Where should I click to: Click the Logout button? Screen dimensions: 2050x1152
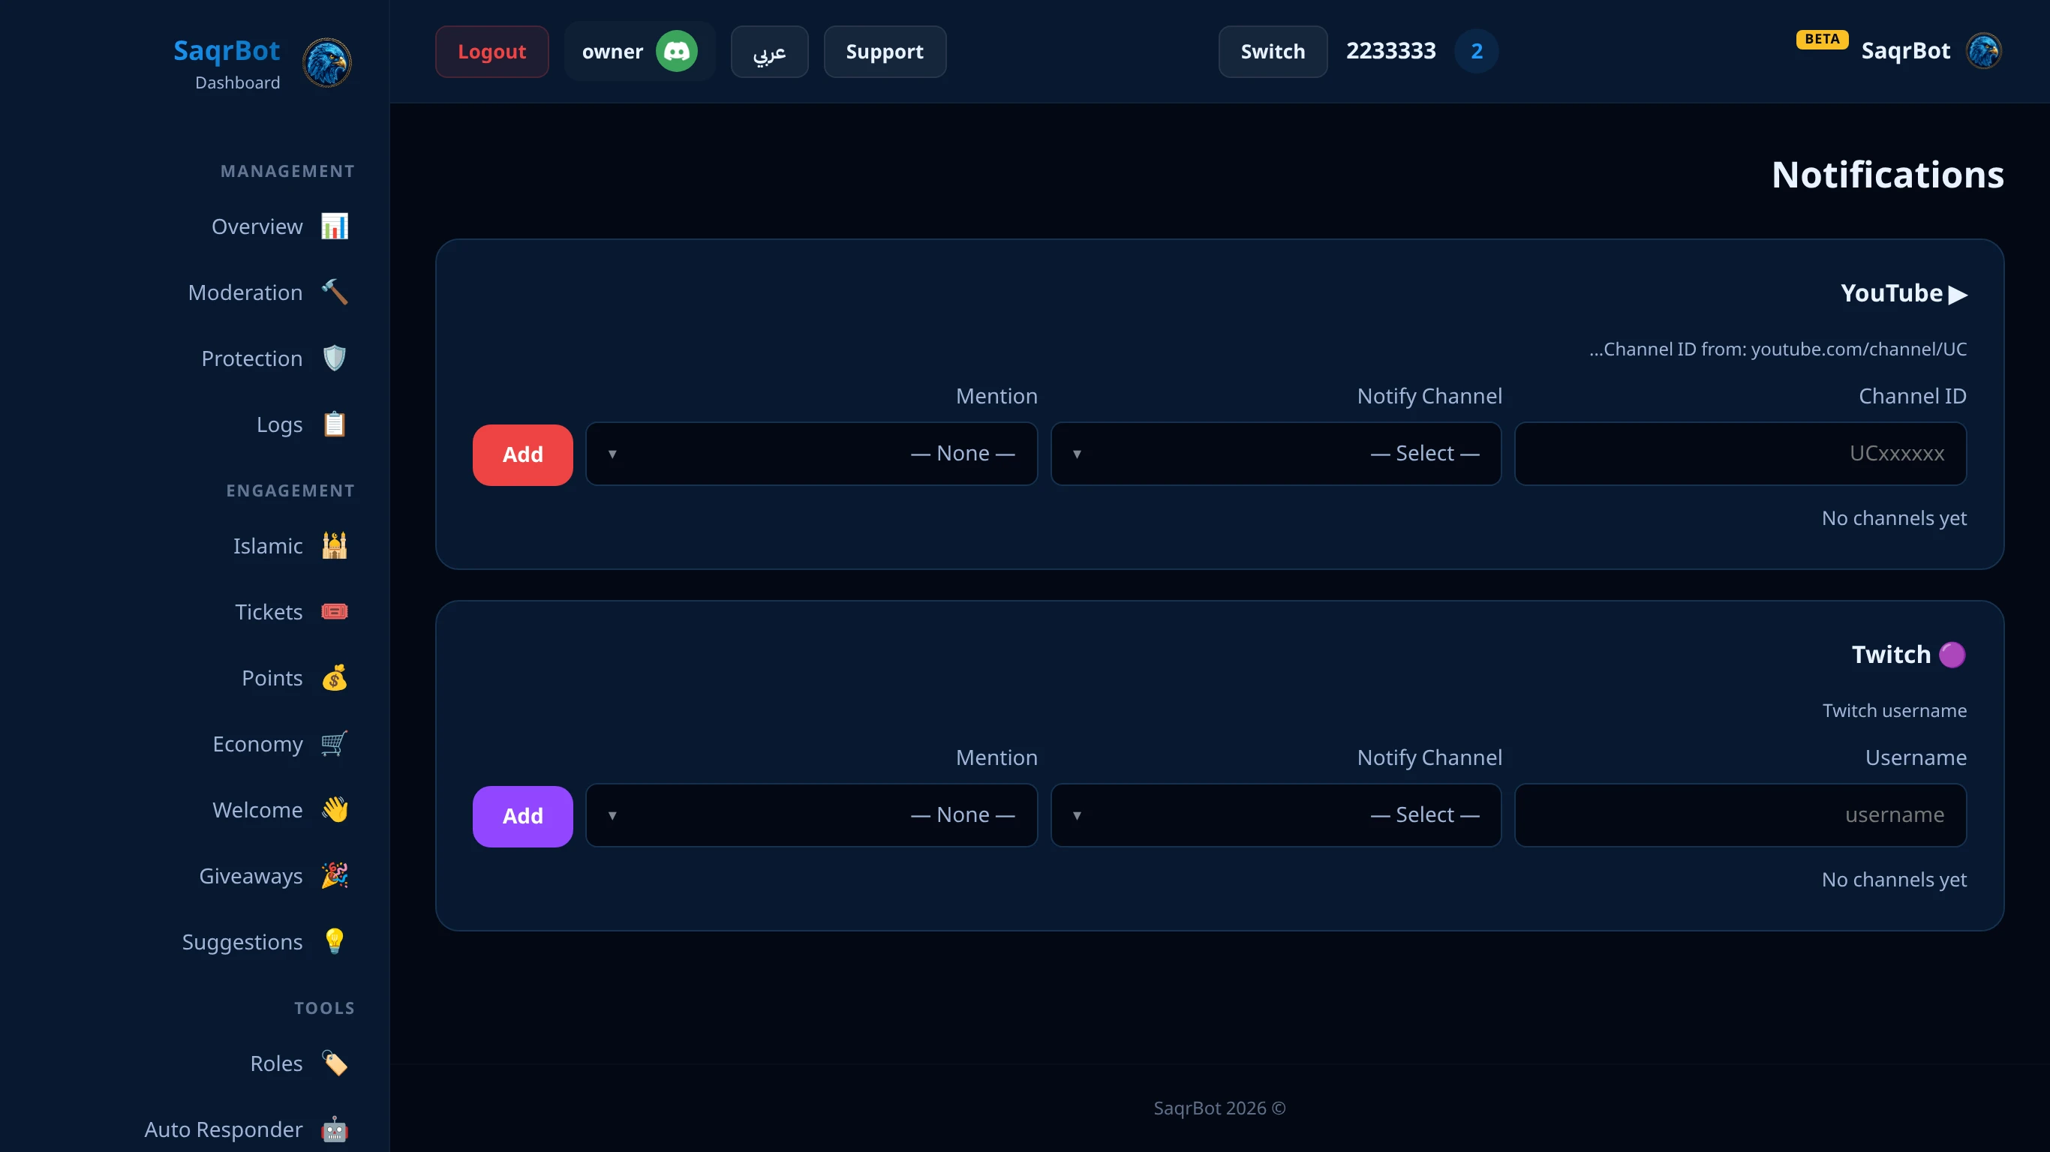[x=491, y=52]
